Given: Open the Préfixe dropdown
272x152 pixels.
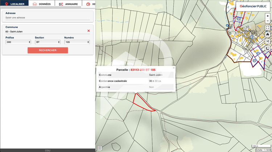Looking at the screenshot, I should point(18,42).
